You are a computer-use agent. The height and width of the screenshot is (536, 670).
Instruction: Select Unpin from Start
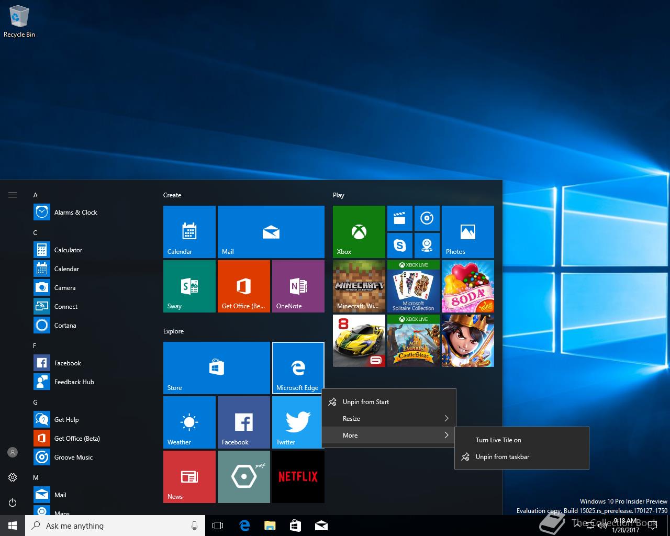366,402
